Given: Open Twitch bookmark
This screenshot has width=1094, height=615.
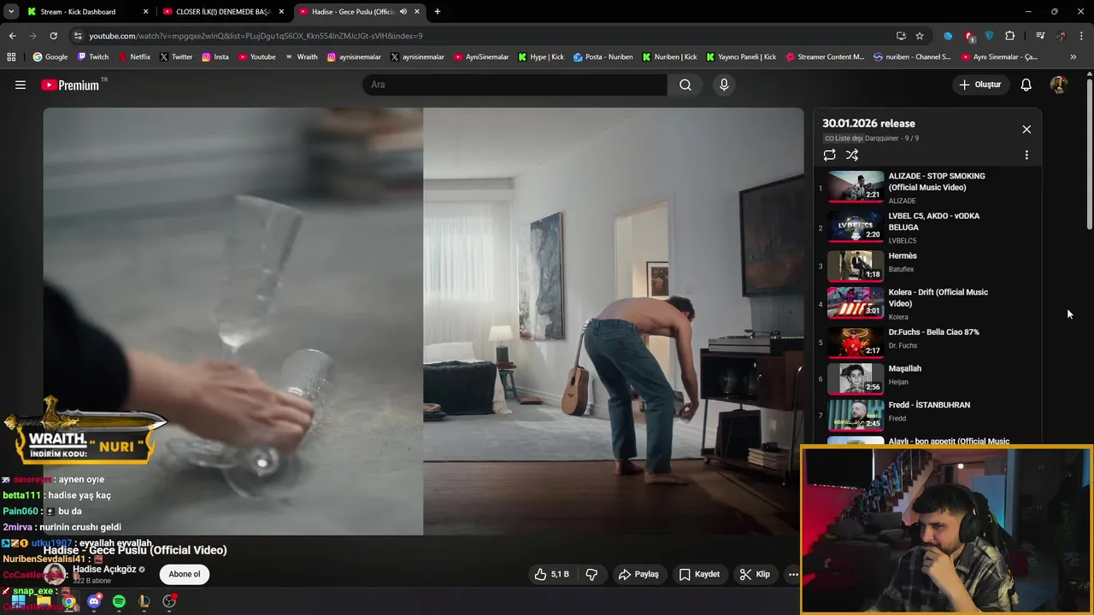Looking at the screenshot, I should pyautogui.click(x=93, y=57).
